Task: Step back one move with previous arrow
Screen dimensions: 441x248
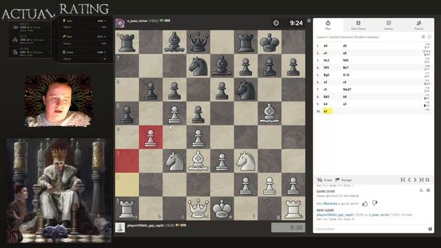Action: coord(409,180)
